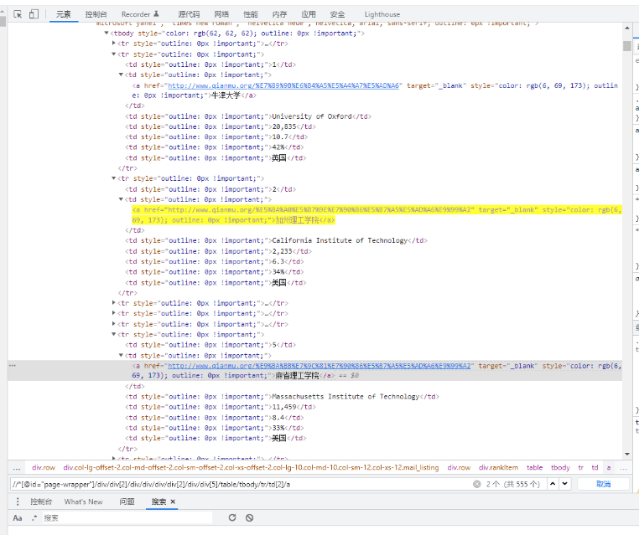Viewport: 639px width, 535px height.
Task: Open the 网络 tab
Action: [x=221, y=14]
